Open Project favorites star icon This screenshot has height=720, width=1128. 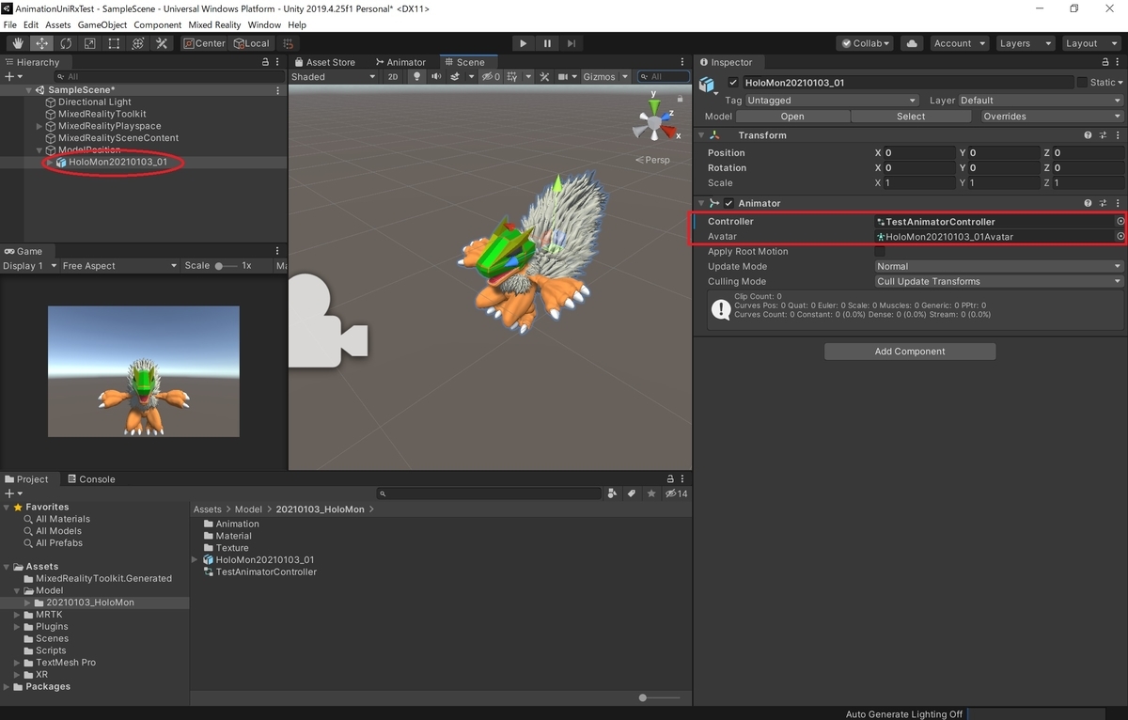pos(651,493)
